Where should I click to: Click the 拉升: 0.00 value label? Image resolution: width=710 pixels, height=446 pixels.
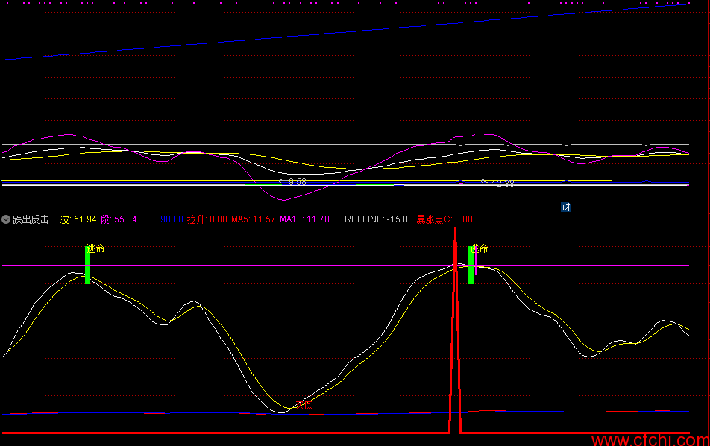coord(207,219)
